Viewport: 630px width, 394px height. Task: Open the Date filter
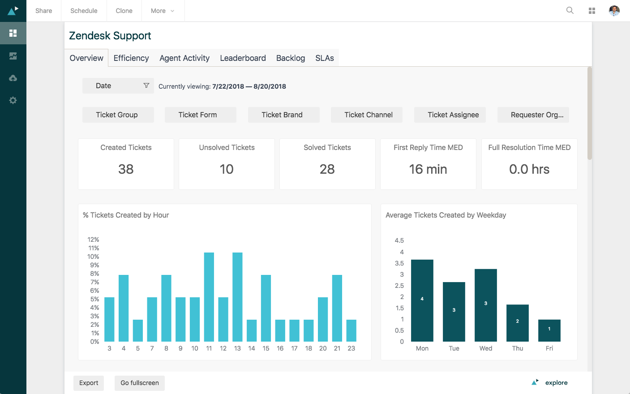[x=118, y=86]
